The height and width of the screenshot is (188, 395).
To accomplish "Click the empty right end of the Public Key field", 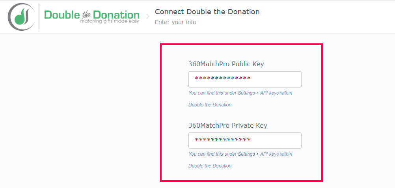I will [x=284, y=79].
